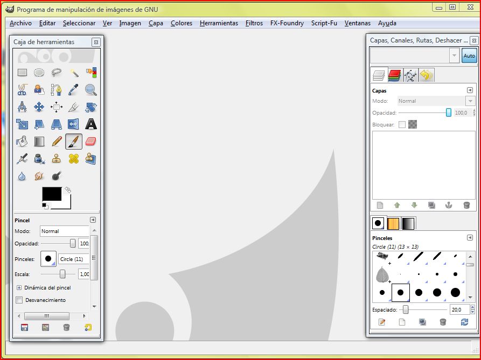
Task: Open the Pincel Modo dropdown
Action: (x=65, y=231)
